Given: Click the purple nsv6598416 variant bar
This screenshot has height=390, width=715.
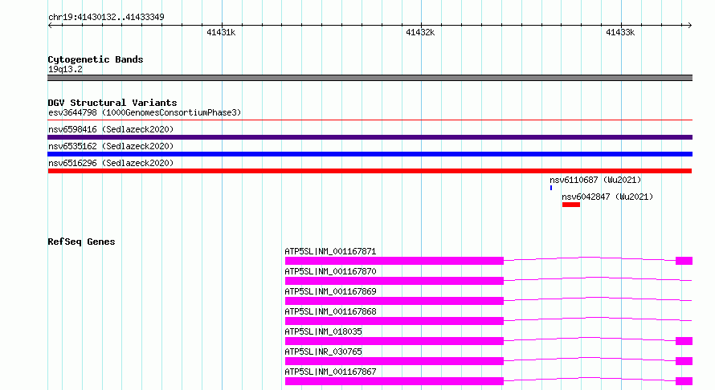Looking at the screenshot, I should (x=370, y=137).
